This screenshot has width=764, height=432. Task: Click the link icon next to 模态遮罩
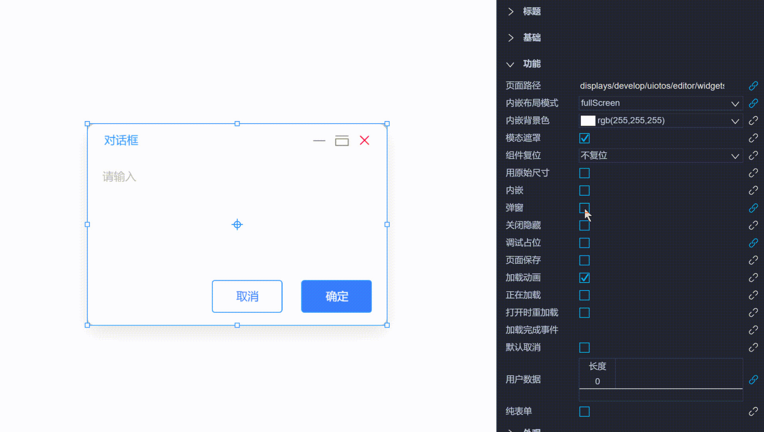click(753, 137)
